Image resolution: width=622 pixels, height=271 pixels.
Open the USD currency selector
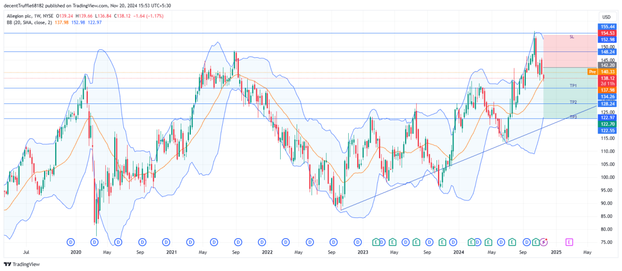click(x=606, y=17)
